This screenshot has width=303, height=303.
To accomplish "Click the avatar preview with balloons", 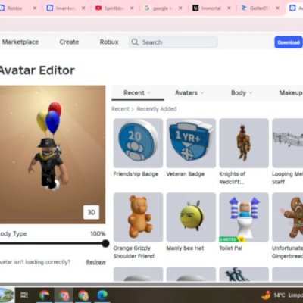I will [x=52, y=155].
